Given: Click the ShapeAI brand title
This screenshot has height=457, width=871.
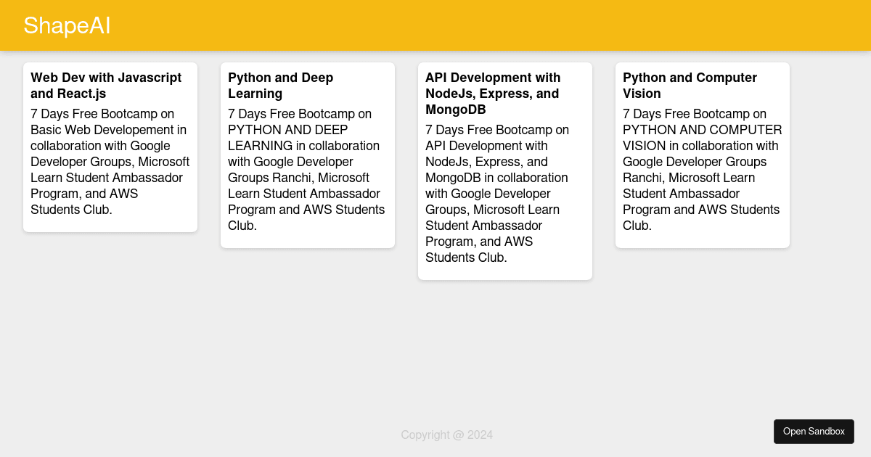Looking at the screenshot, I should coord(67,25).
